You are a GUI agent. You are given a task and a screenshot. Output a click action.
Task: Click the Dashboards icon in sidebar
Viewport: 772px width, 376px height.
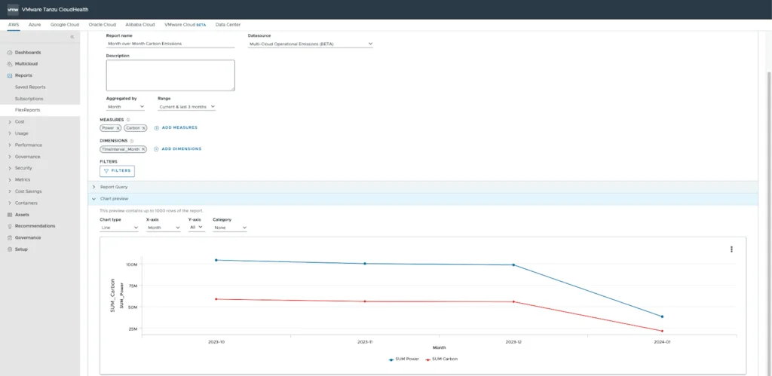point(9,53)
